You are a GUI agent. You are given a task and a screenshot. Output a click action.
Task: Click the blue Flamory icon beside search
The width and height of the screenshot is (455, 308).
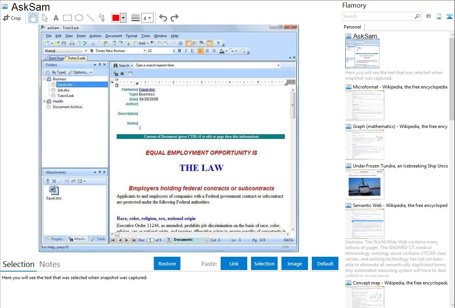(449, 16)
